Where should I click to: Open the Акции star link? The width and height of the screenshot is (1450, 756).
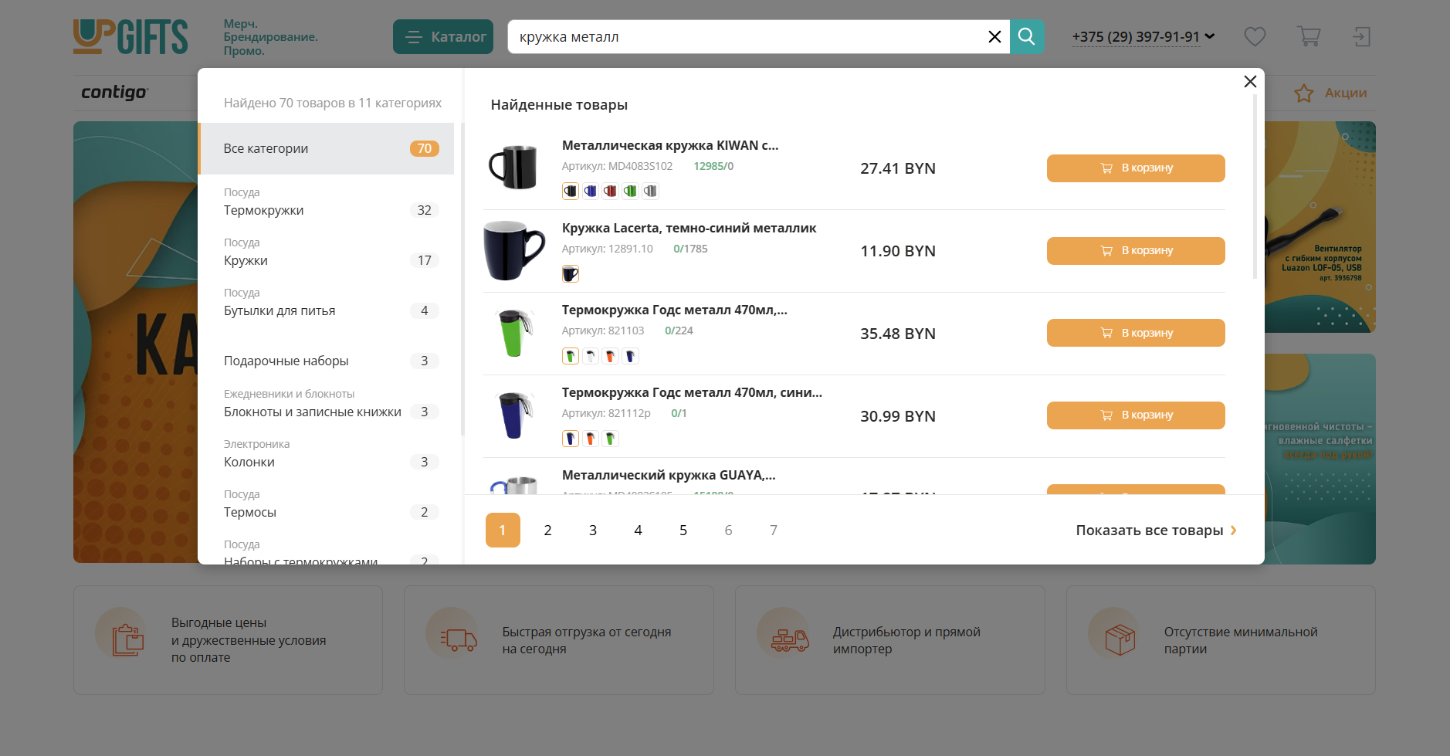click(x=1331, y=93)
